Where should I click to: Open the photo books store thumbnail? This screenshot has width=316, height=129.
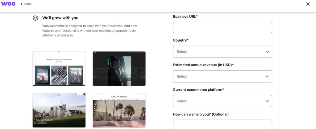pyautogui.click(x=59, y=69)
